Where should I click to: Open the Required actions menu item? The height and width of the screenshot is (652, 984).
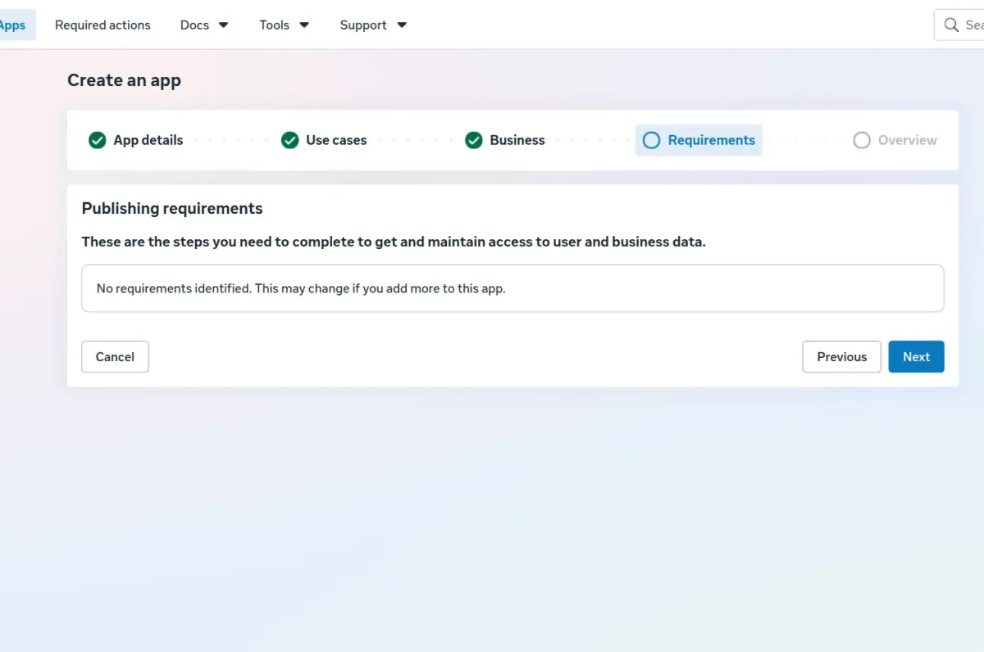pos(102,25)
